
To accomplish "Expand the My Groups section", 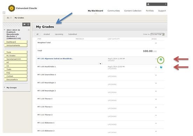I will (x=5, y=87).
